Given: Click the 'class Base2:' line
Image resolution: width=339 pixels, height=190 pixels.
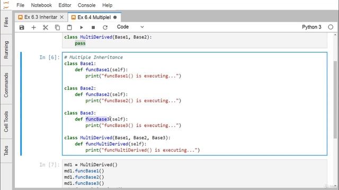Looking at the screenshot, I should pos(80,88).
